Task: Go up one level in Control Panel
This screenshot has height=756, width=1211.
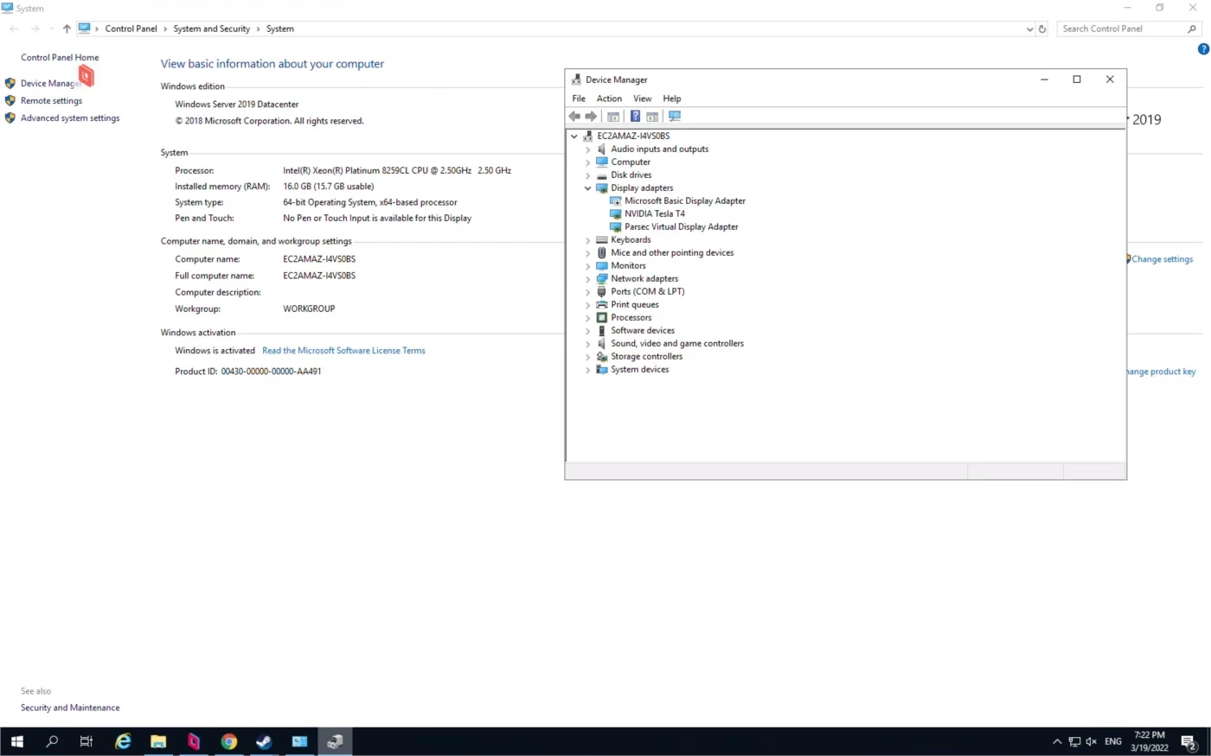Action: [x=67, y=29]
